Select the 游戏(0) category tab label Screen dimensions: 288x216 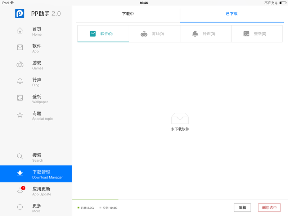tap(158, 33)
